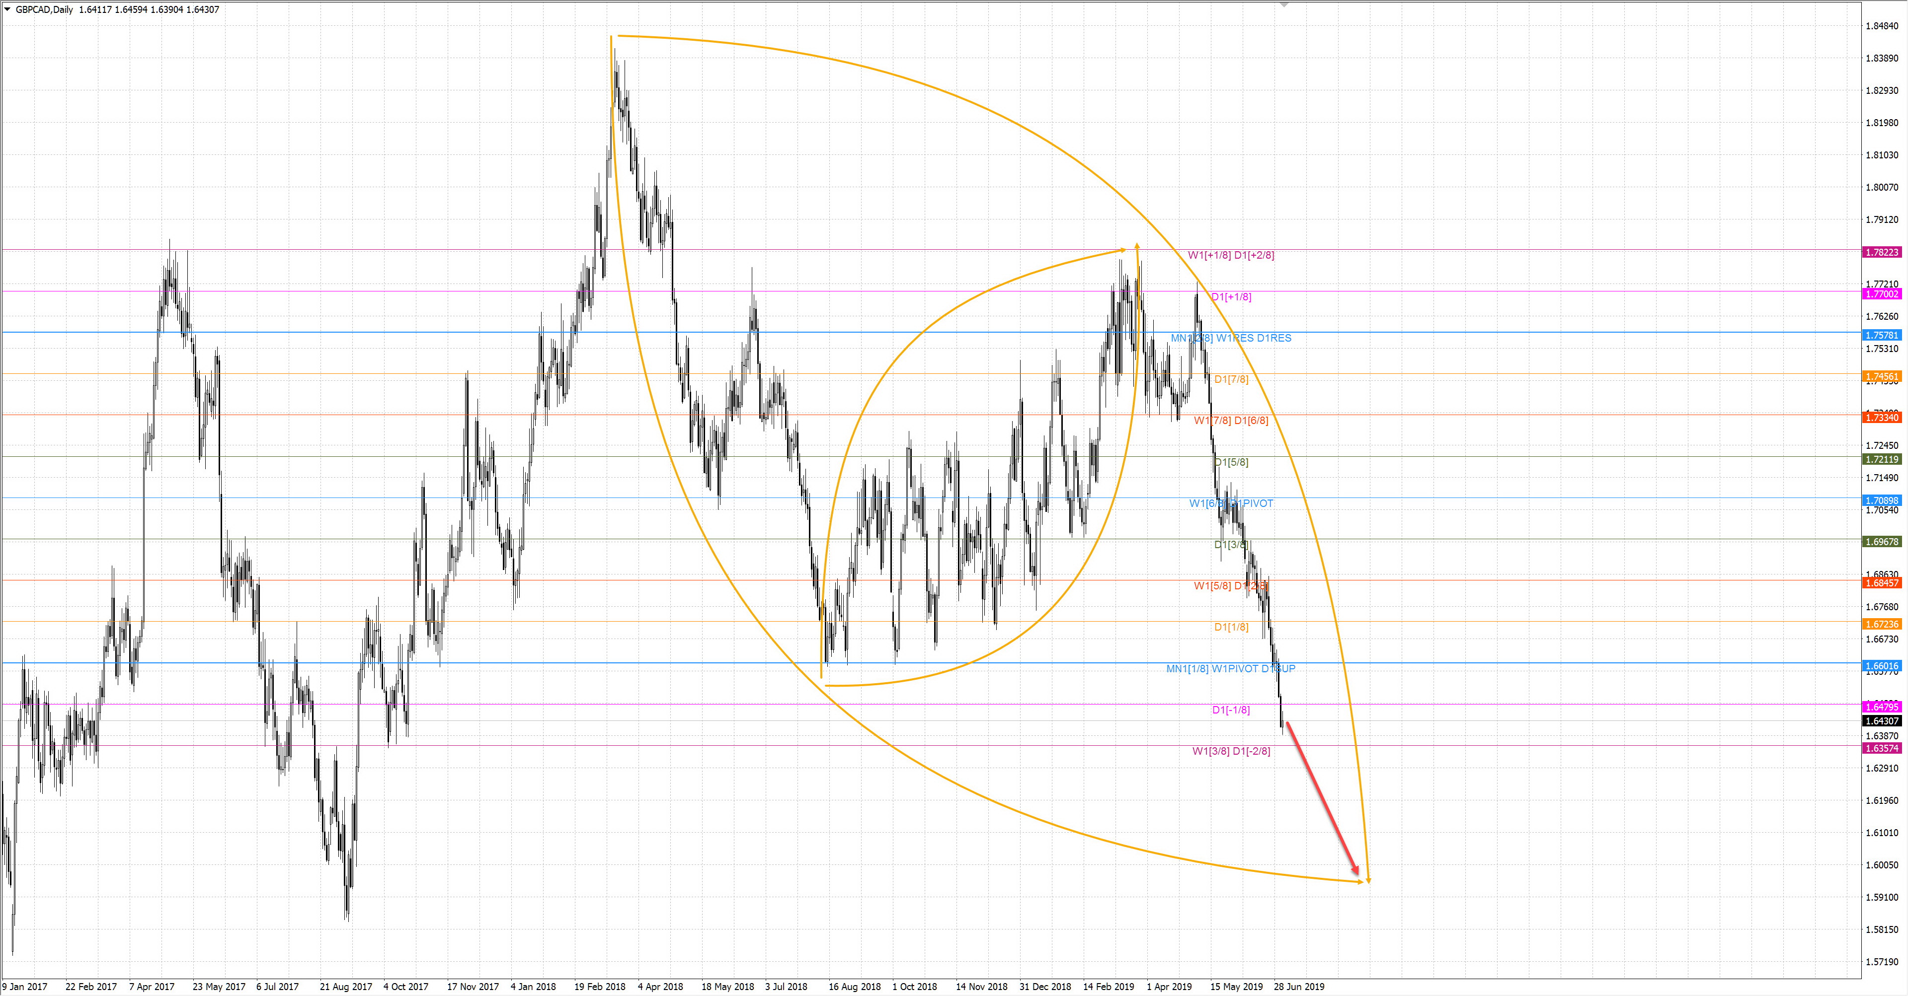Click the orange 1.74561 price tag
The width and height of the screenshot is (1908, 996).
1881,377
